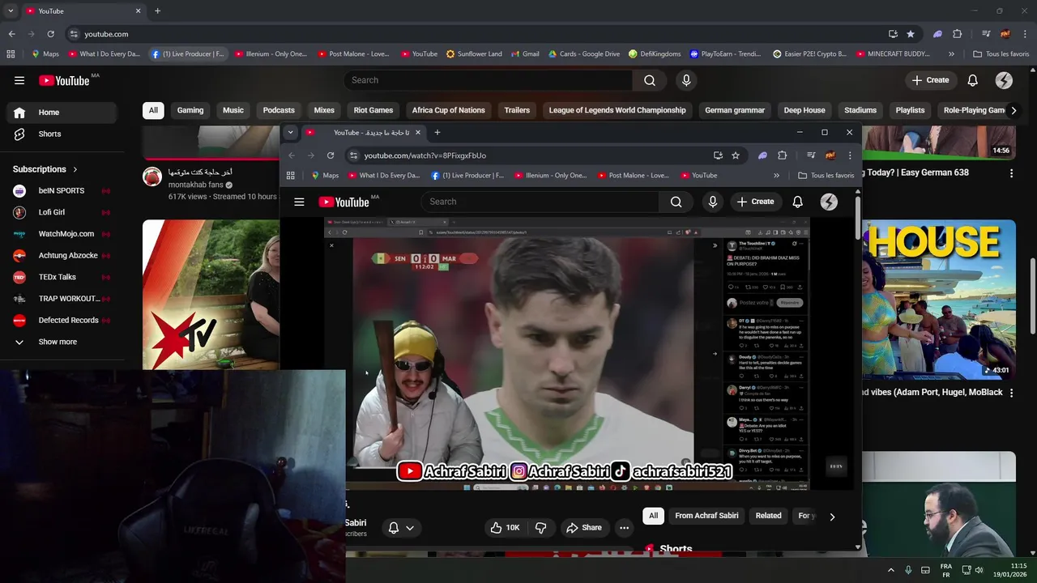Click the front window vertical scrollbar
This screenshot has width=1037, height=583.
pos(858,217)
